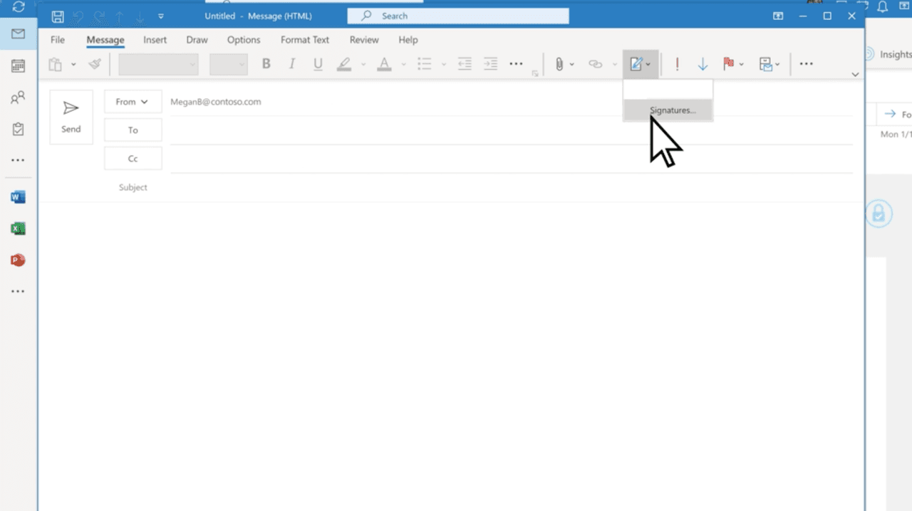The image size is (912, 511).
Task: Open the Attach File icon
Action: [560, 64]
